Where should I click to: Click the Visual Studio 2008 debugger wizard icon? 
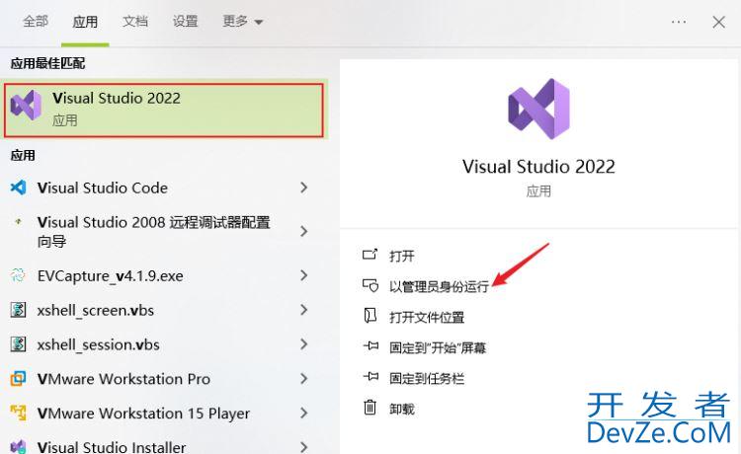tap(18, 221)
